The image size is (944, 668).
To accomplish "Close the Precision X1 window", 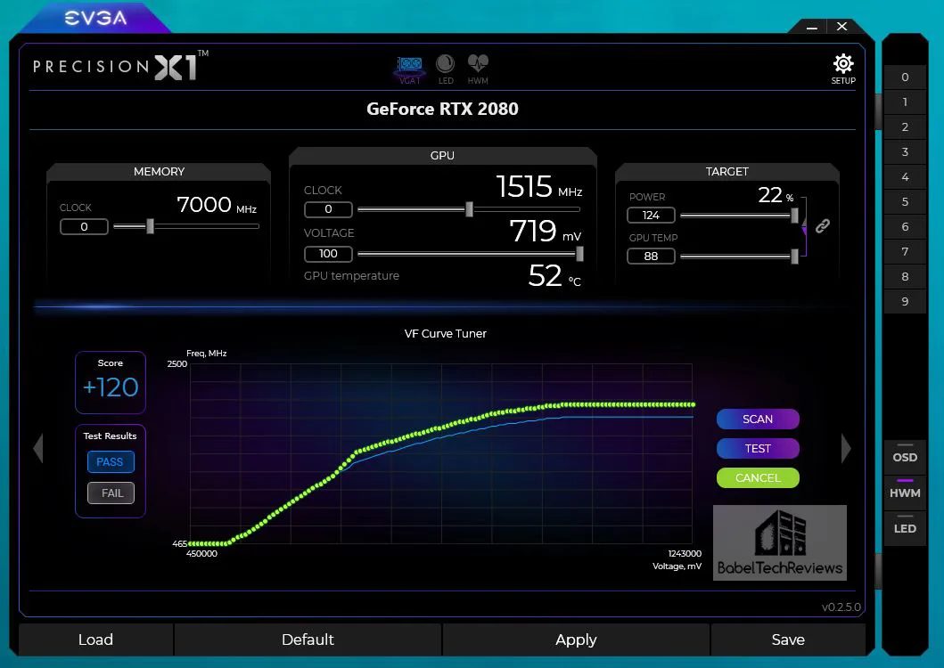I will tap(841, 27).
